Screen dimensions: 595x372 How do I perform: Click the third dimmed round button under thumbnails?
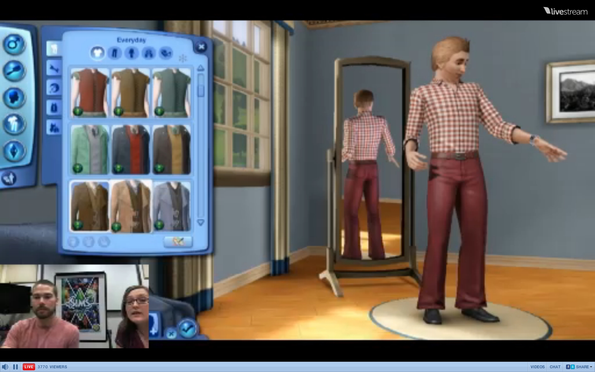pyautogui.click(x=103, y=241)
